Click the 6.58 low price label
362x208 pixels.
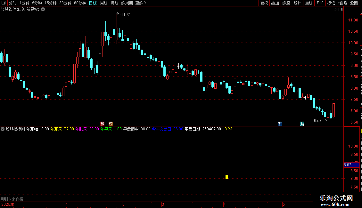[x=318, y=121]
